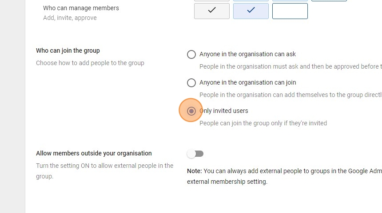Click 'People can join the group only if invited' text

click(263, 123)
